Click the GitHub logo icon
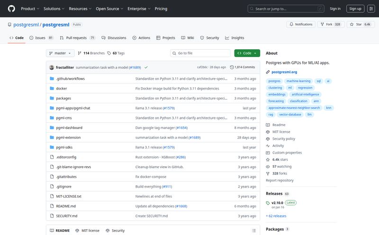 tap(11, 9)
